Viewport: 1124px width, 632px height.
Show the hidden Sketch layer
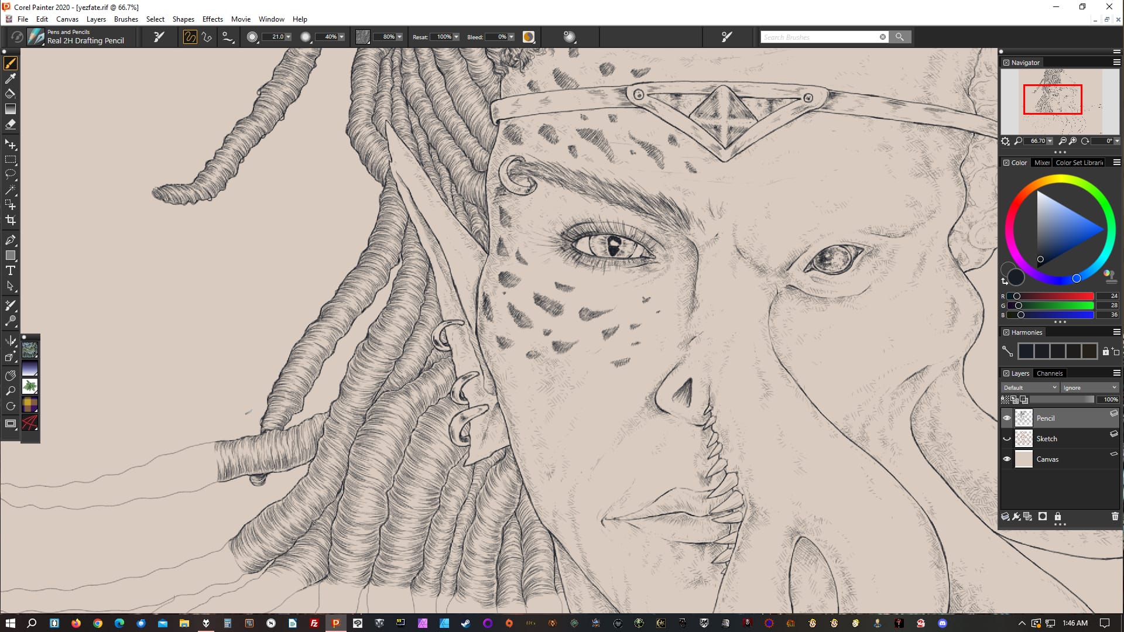(x=1007, y=438)
